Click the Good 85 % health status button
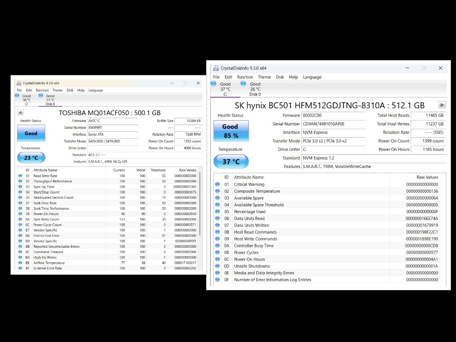This screenshot has height=342, width=456. [x=231, y=131]
